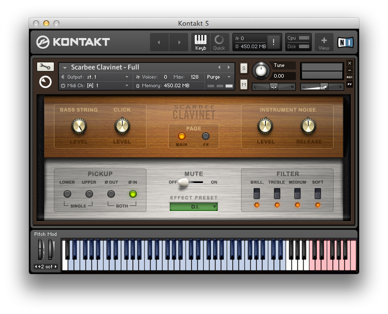Open the View plus menu
Viewport: 388px width, 314px height.
pos(324,42)
